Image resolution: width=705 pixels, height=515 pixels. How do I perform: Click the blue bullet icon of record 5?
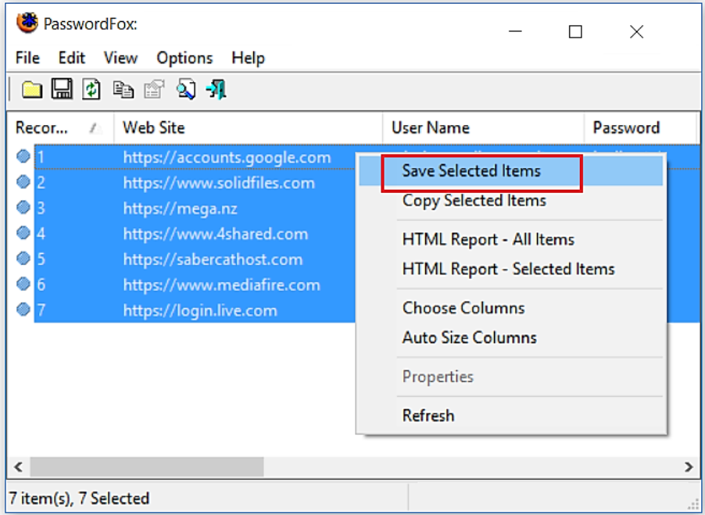(x=23, y=259)
